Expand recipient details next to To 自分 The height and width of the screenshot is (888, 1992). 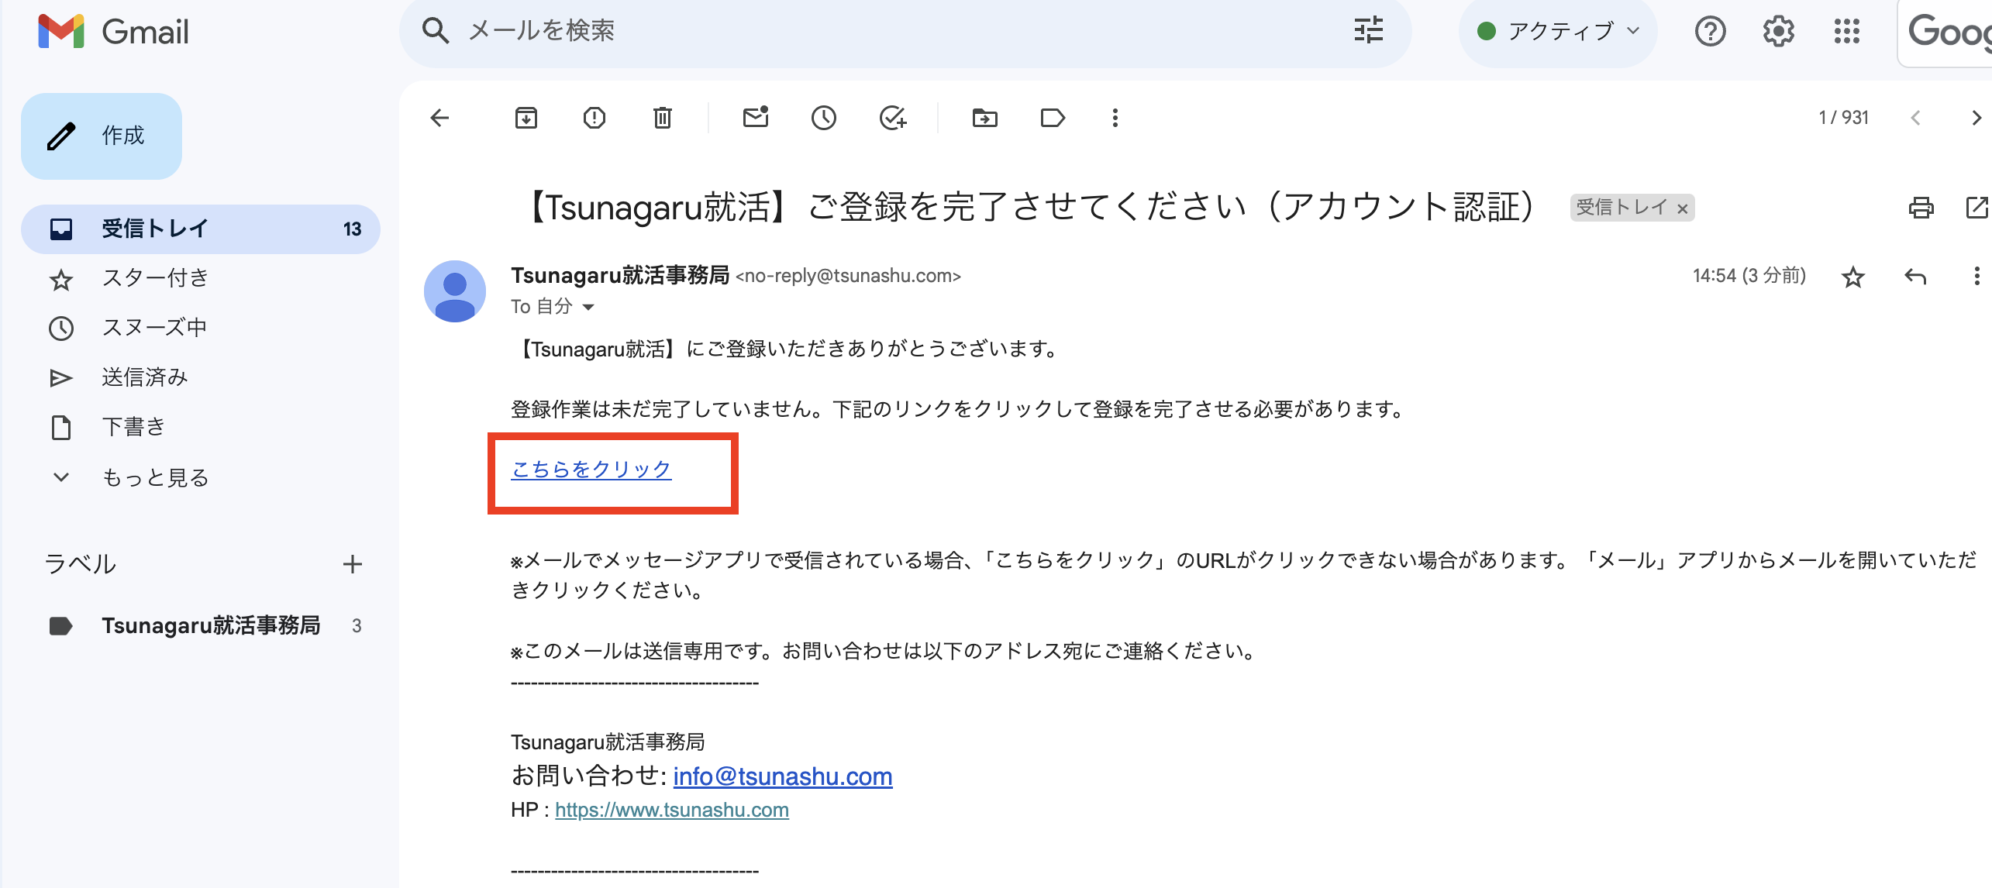point(588,308)
